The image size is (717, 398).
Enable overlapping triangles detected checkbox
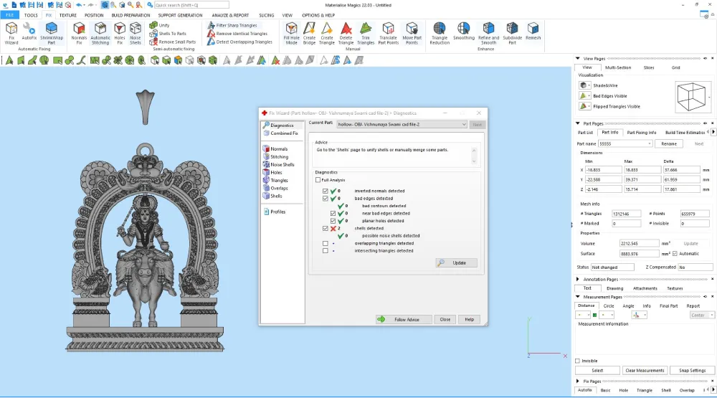(325, 243)
